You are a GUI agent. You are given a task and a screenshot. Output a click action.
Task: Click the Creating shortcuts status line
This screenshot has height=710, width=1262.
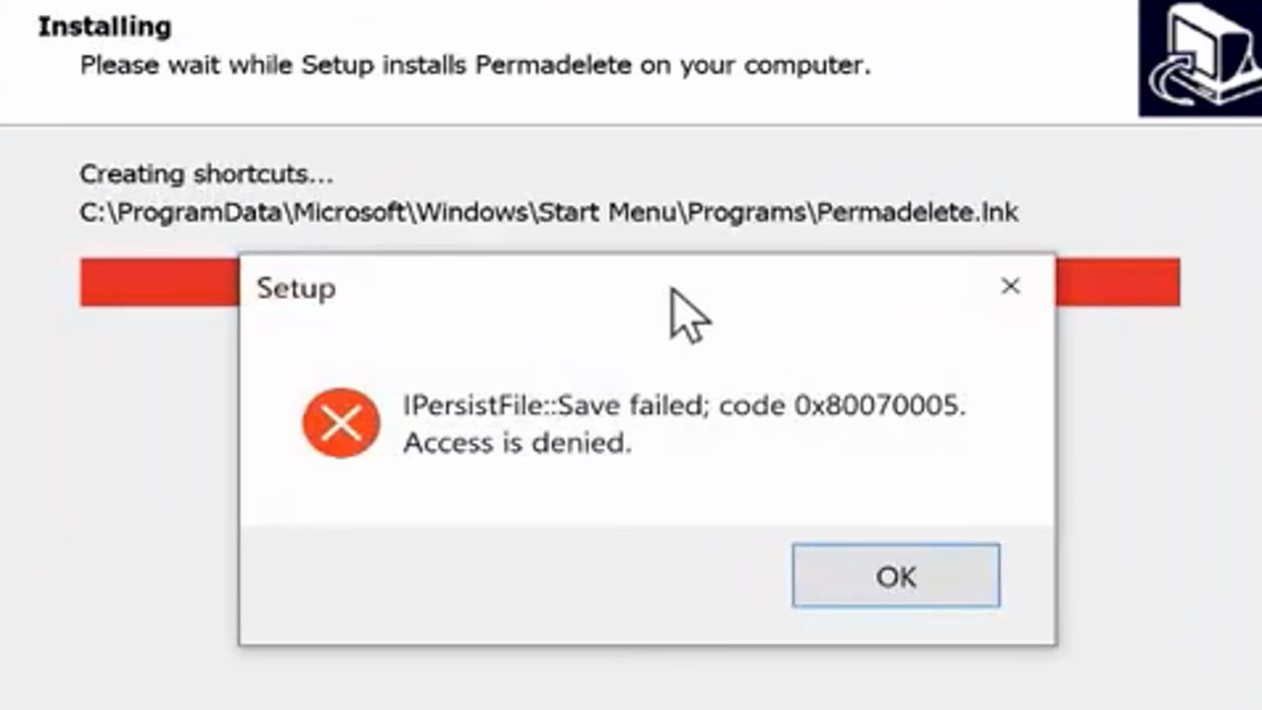(x=206, y=175)
